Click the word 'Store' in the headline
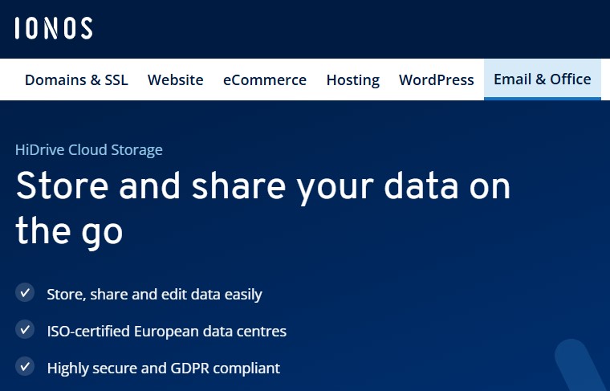The width and height of the screenshot is (610, 391). (x=61, y=186)
